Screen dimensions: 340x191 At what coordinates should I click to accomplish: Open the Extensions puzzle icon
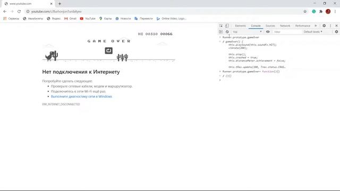pyautogui.click(x=321, y=12)
